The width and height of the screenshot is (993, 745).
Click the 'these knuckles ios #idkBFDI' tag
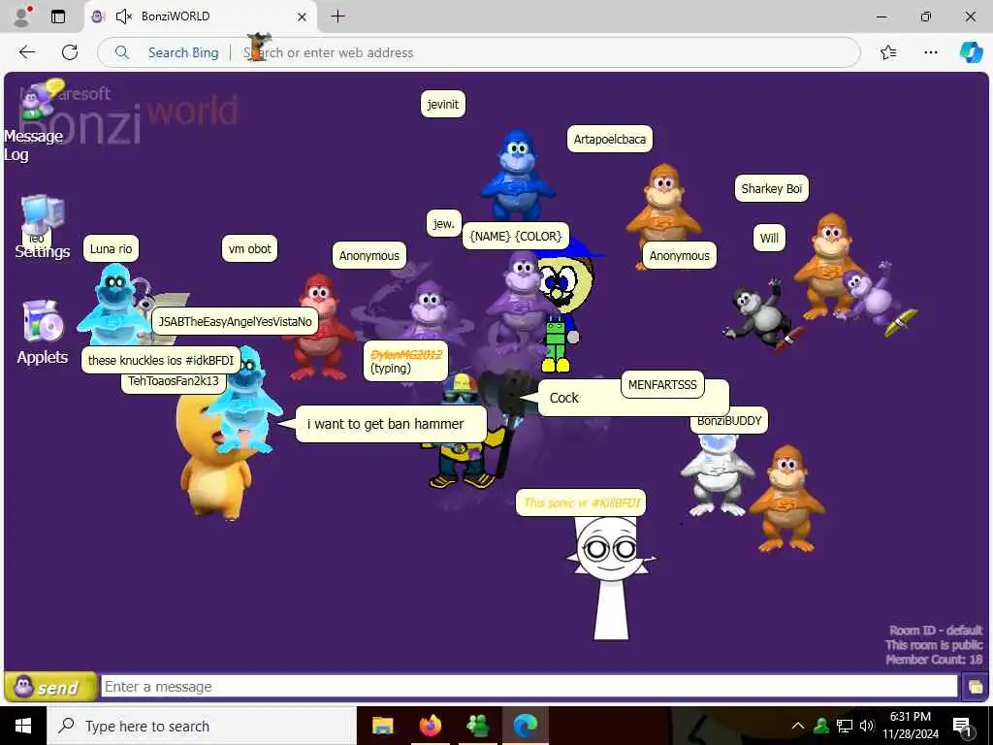tap(161, 360)
